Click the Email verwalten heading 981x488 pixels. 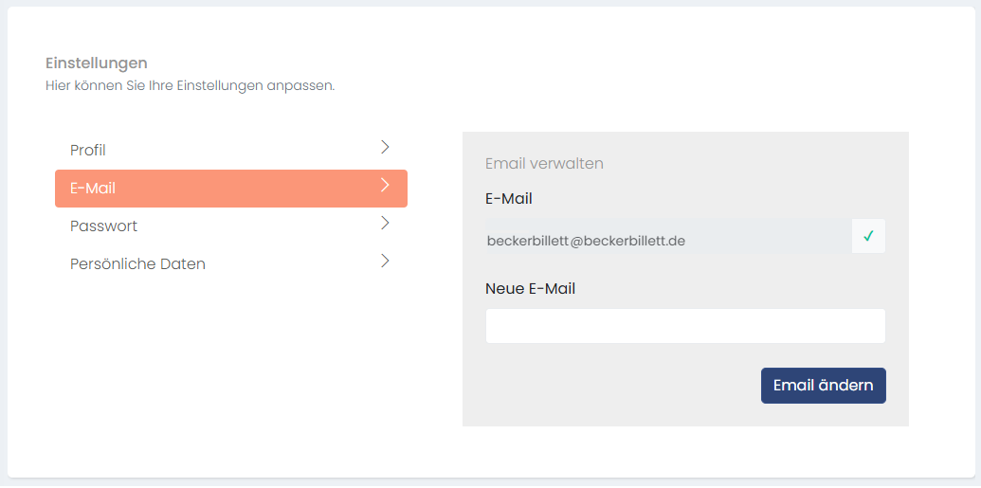[x=544, y=163]
